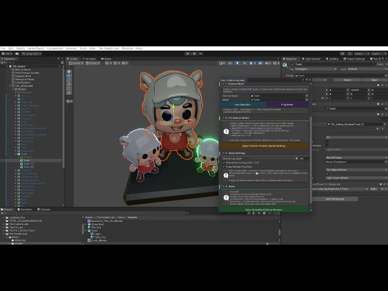Switch to the Lighting tab
This screenshot has width=388, height=291.
(x=332, y=59)
